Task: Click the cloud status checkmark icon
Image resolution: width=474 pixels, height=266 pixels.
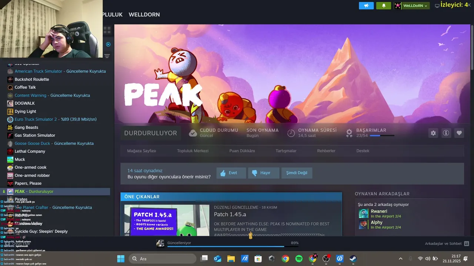Action: click(x=193, y=133)
